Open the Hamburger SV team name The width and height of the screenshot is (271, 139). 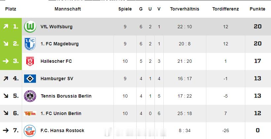(57, 79)
